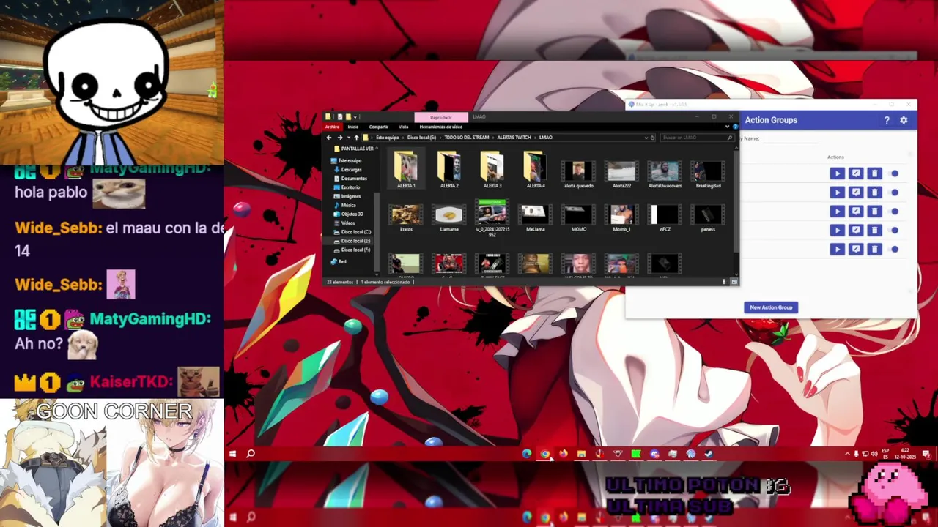The image size is (938, 527).
Task: Focus the Name filter field in Mix It Up
Action: tap(790, 139)
